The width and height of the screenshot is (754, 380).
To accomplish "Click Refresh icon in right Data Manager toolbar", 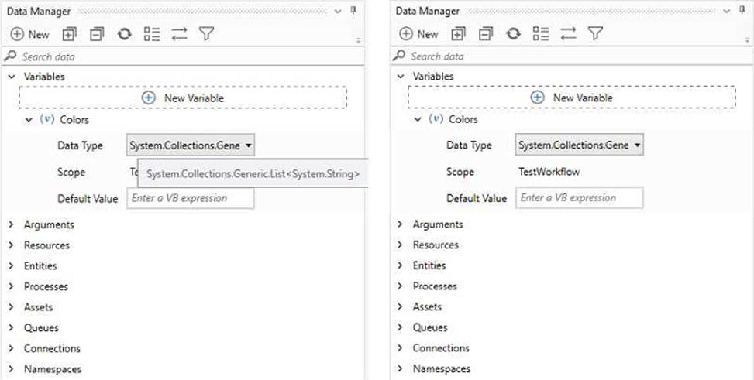I will (x=513, y=34).
